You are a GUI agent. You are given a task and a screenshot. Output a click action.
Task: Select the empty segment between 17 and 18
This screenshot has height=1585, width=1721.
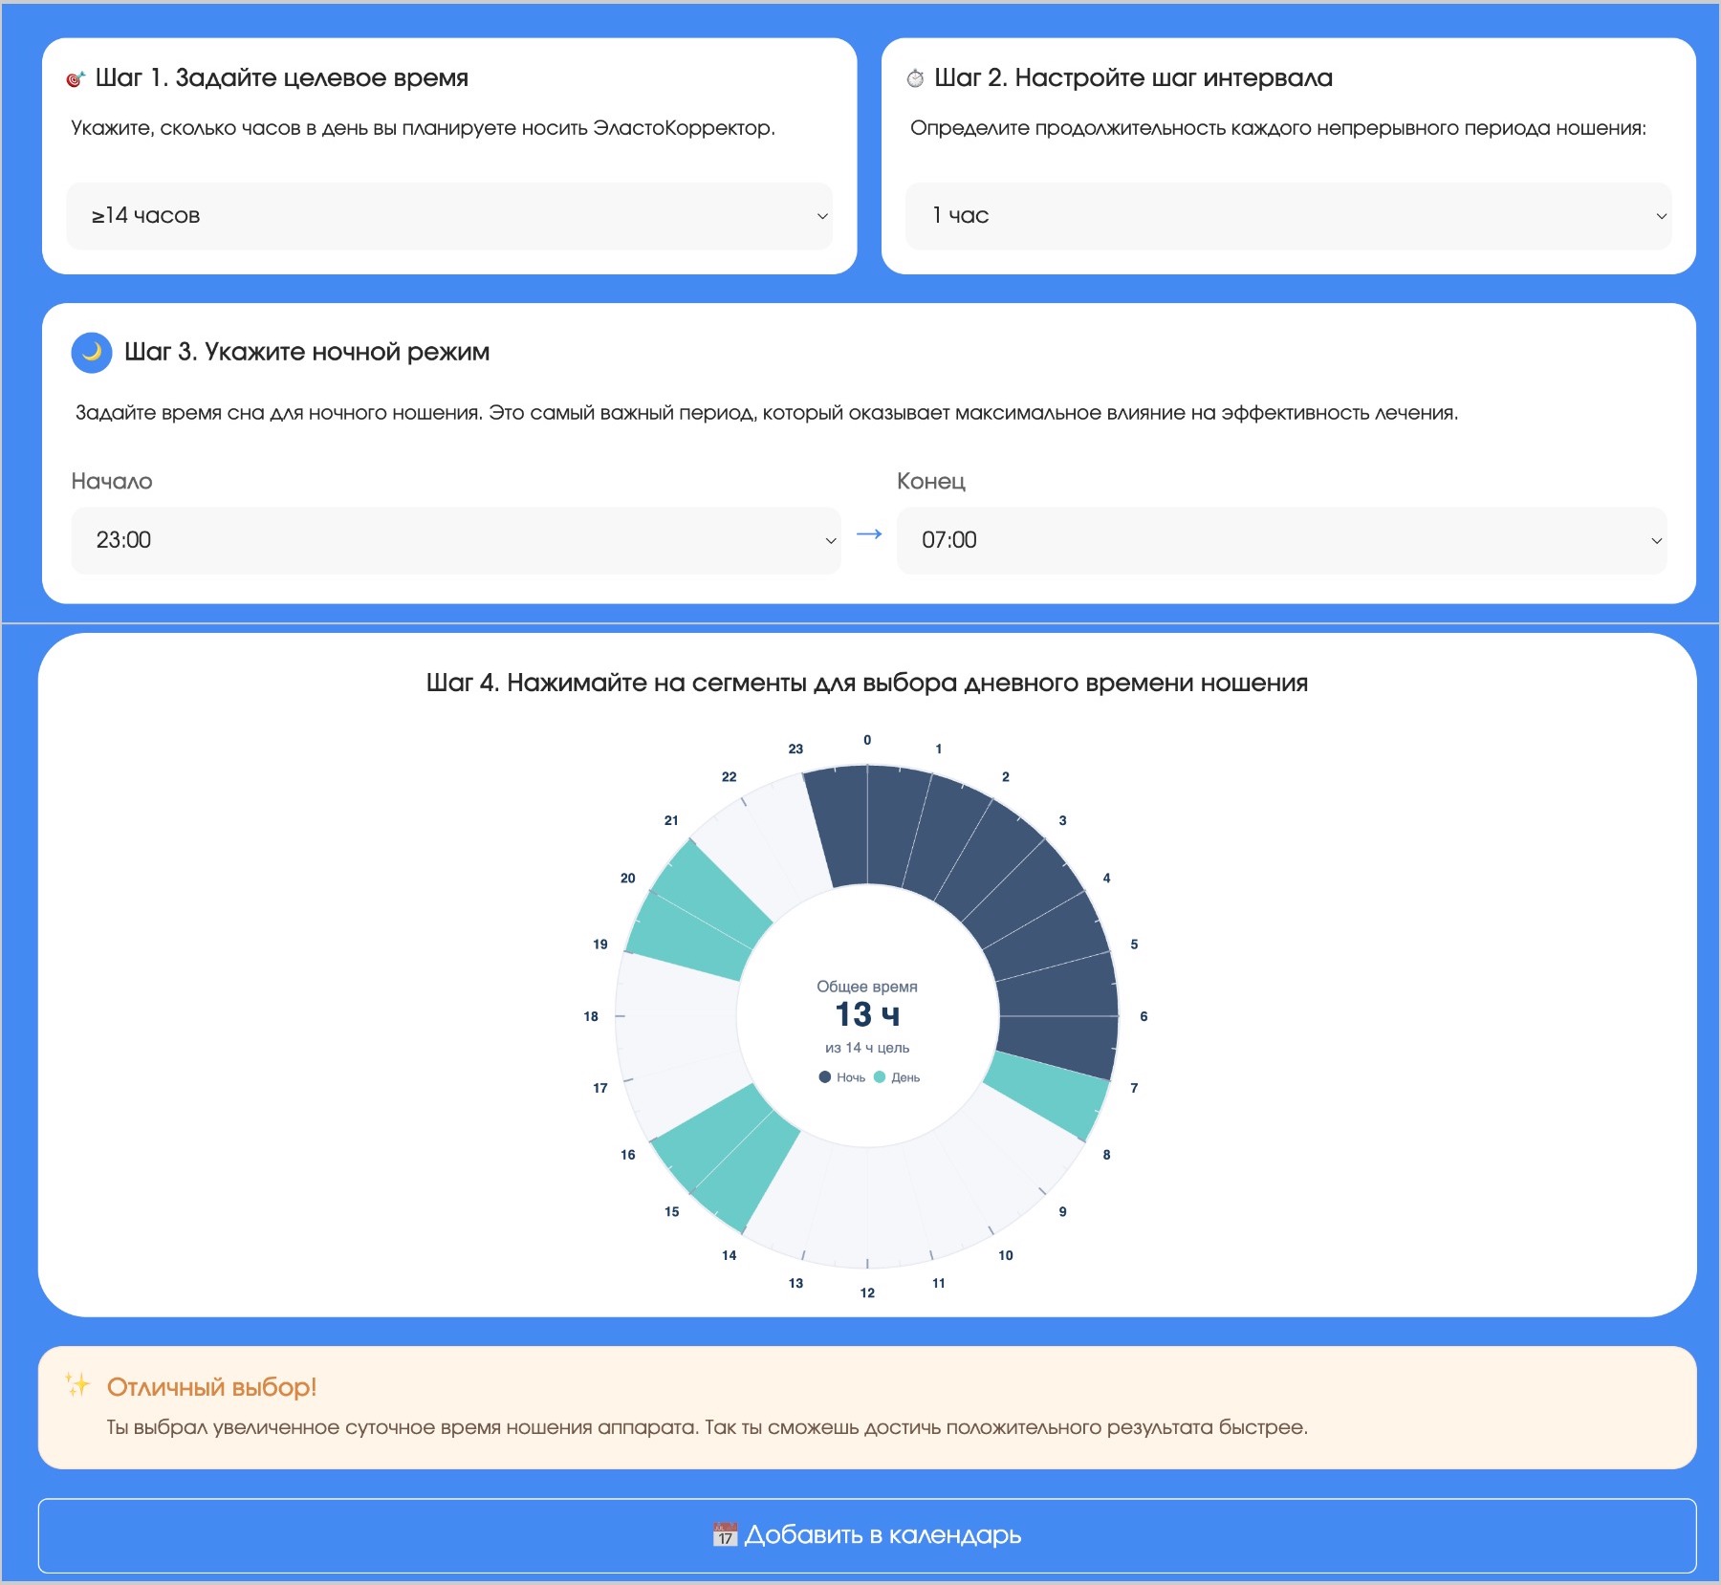tap(677, 1041)
